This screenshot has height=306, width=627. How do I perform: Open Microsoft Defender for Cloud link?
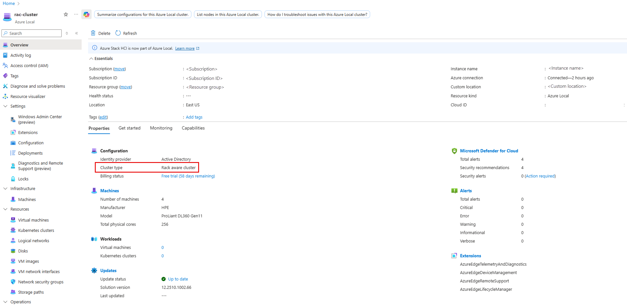(x=489, y=151)
